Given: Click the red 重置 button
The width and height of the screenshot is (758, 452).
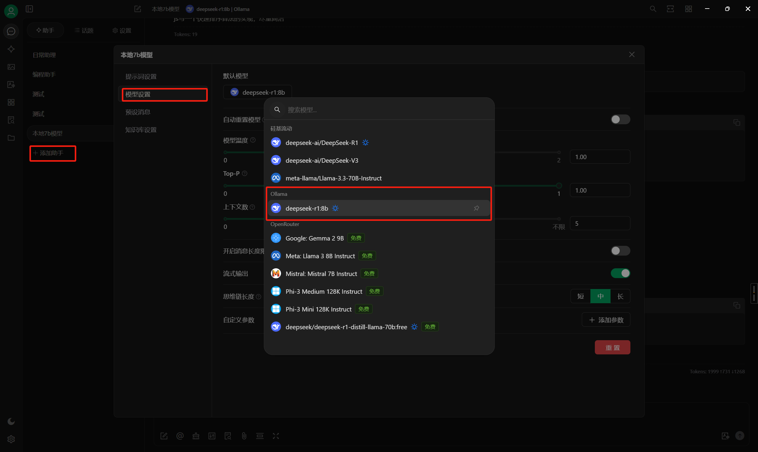Looking at the screenshot, I should tap(612, 348).
